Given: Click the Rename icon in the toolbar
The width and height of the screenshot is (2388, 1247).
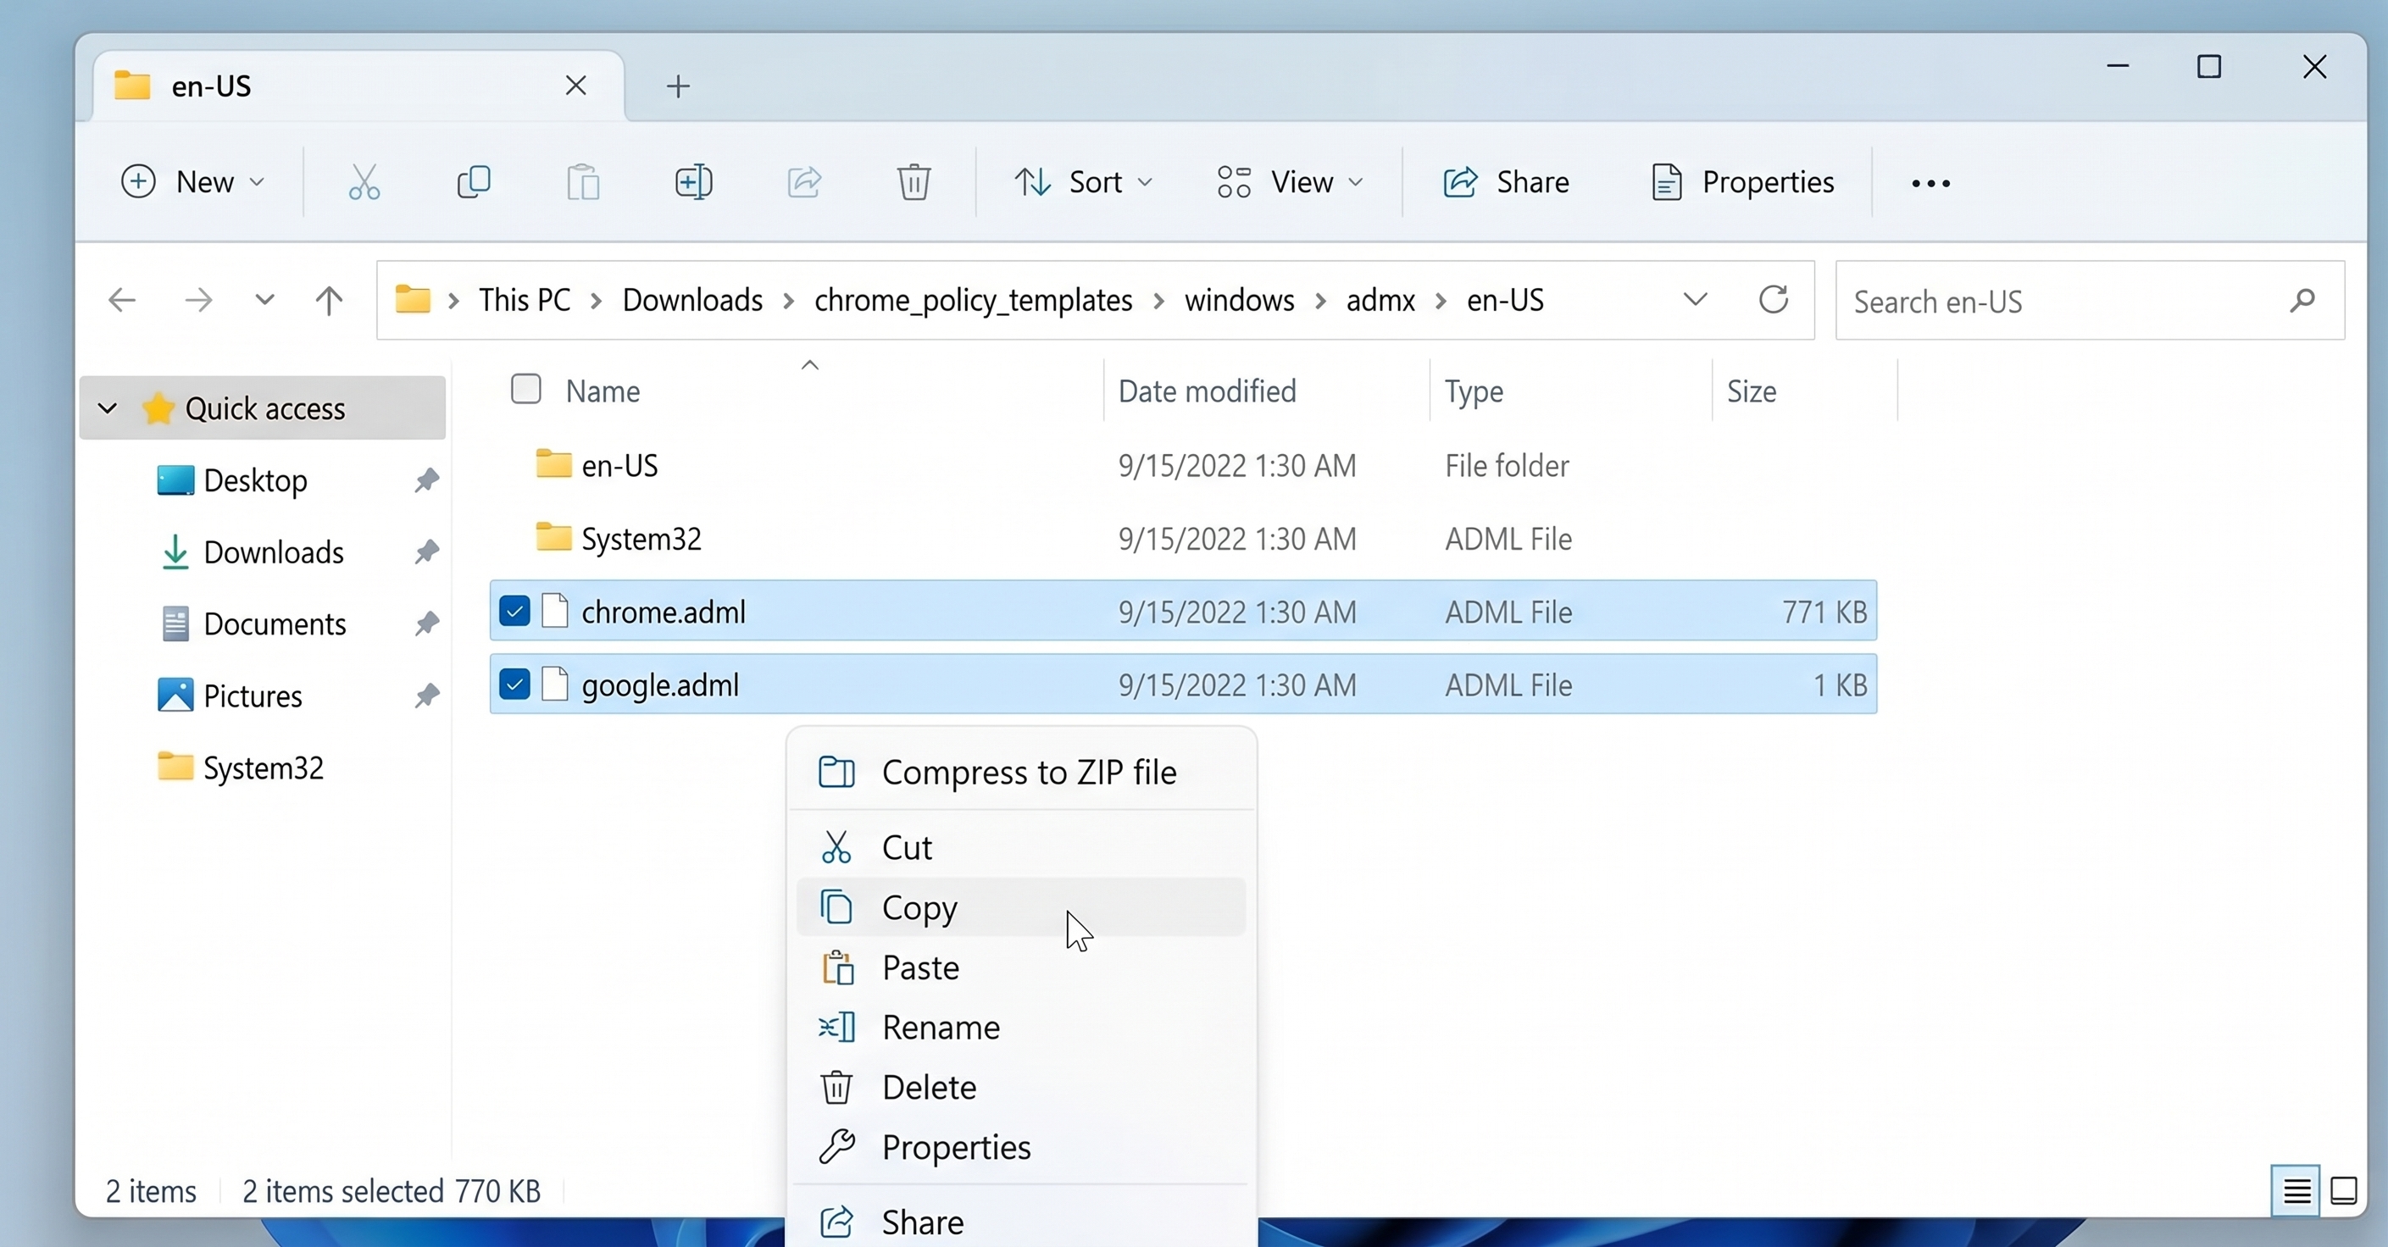Looking at the screenshot, I should (693, 181).
